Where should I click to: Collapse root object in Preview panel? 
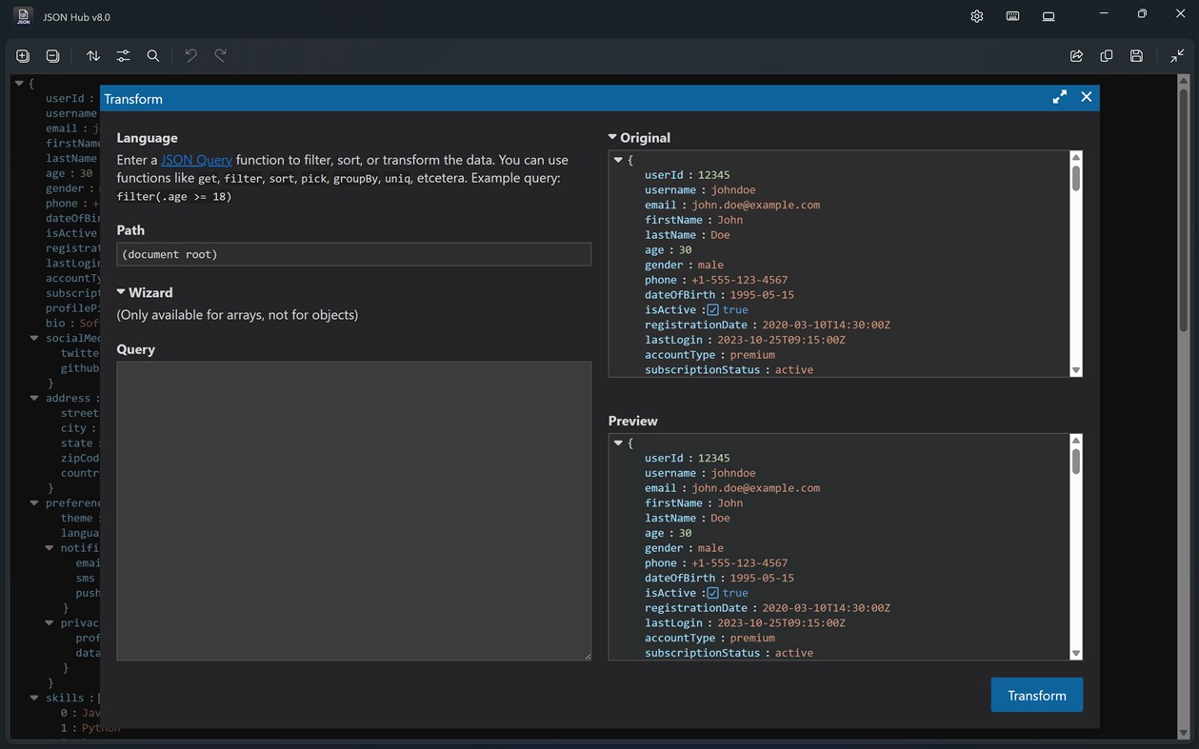click(618, 443)
